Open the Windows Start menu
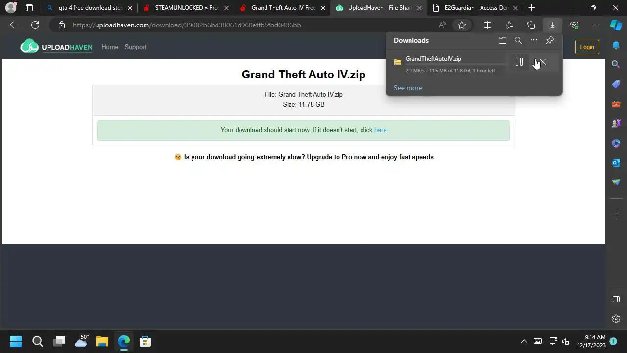Image resolution: width=627 pixels, height=353 pixels. pyautogui.click(x=16, y=341)
